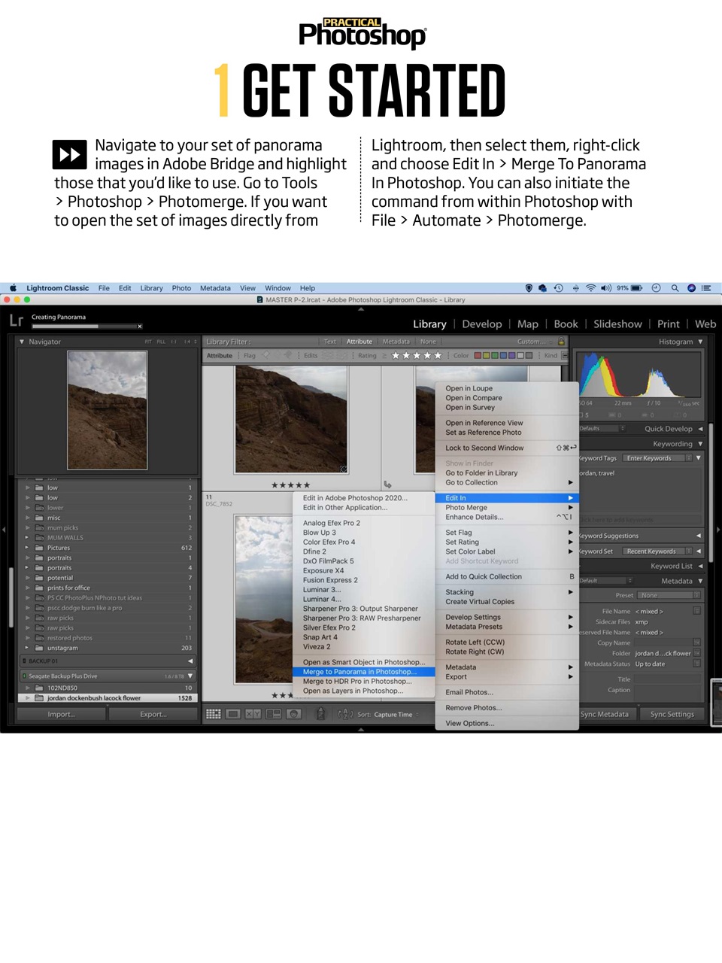Choose Merge to Panorama in Photoshop from menu
722x963 pixels.
361,671
